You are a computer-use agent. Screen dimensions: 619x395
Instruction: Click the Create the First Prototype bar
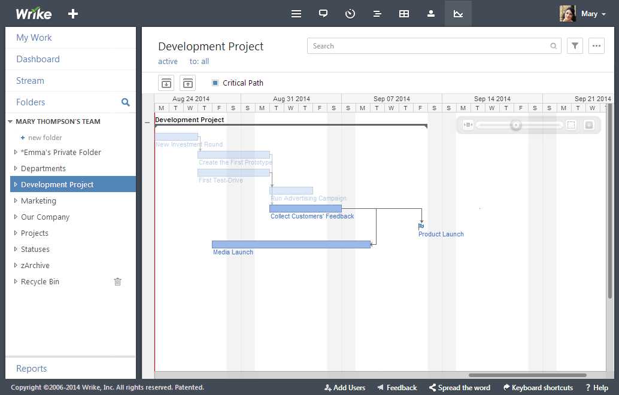point(233,154)
